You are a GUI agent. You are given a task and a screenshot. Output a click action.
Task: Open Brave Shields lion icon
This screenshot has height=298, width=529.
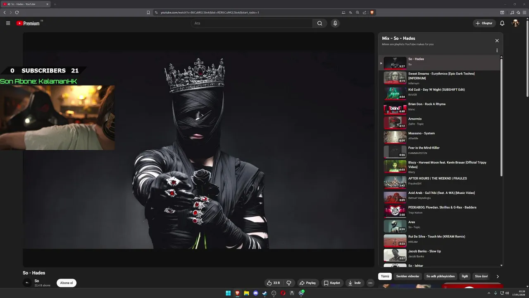(372, 12)
